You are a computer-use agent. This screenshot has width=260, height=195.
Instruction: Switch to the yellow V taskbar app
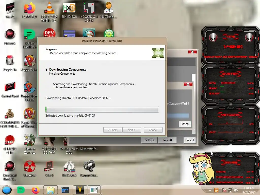tap(80, 190)
